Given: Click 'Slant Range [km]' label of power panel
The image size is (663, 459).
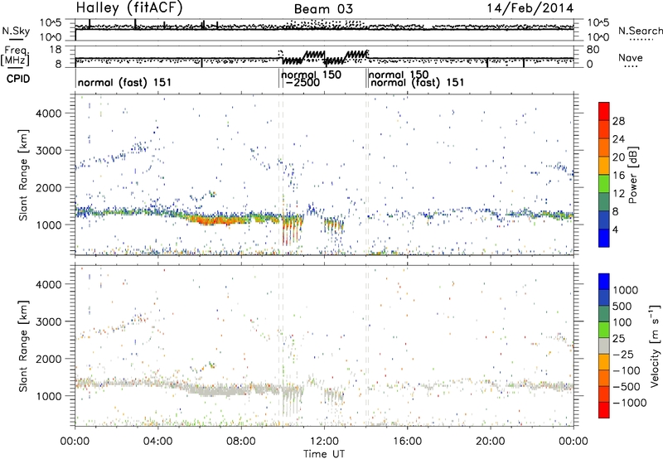Looking at the screenshot, I should [24, 175].
